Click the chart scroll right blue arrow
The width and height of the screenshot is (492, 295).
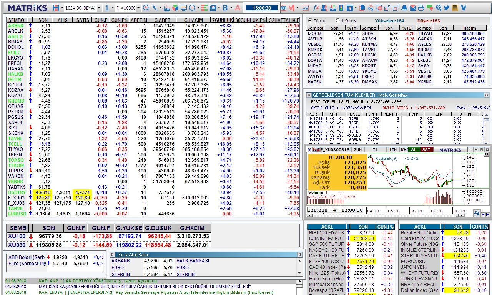[488, 214]
